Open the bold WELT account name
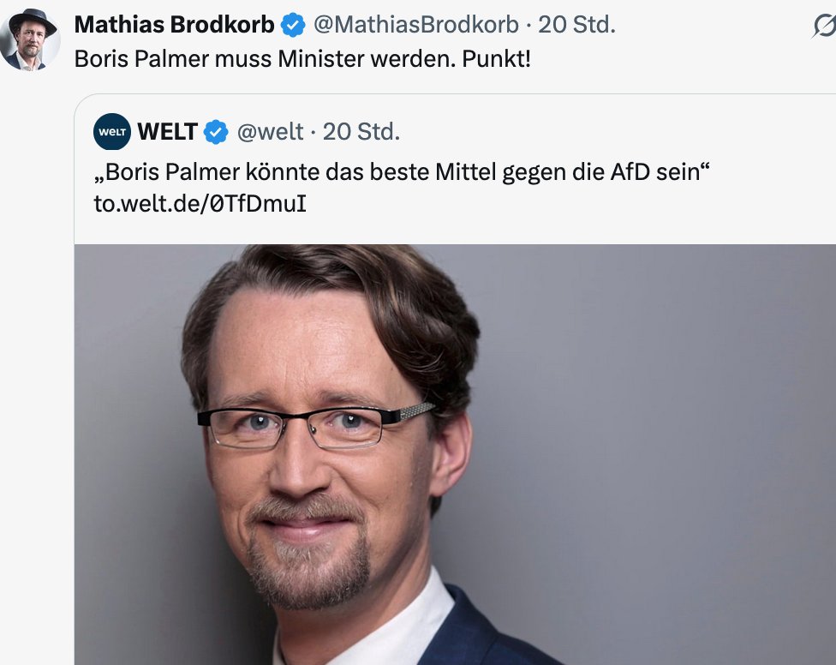Screen dimensions: 836x665 coord(167,132)
